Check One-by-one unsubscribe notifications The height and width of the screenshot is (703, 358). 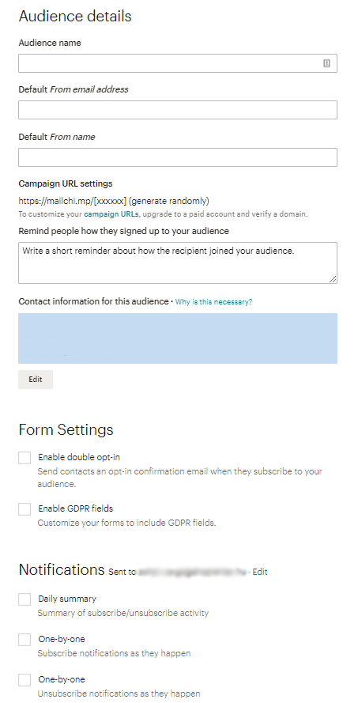click(24, 680)
